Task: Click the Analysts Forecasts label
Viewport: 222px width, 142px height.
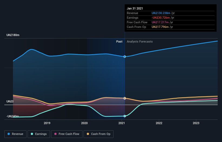Action: (x=140, y=41)
